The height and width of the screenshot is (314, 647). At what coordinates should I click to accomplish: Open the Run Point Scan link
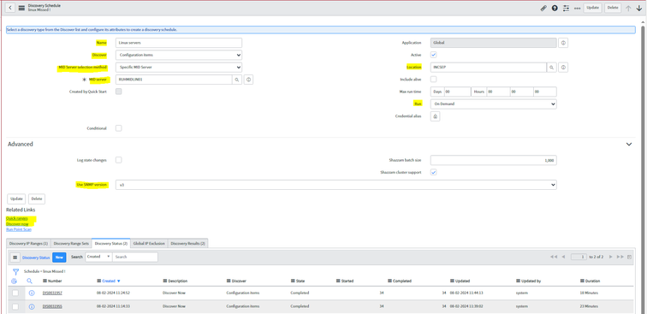(x=19, y=229)
